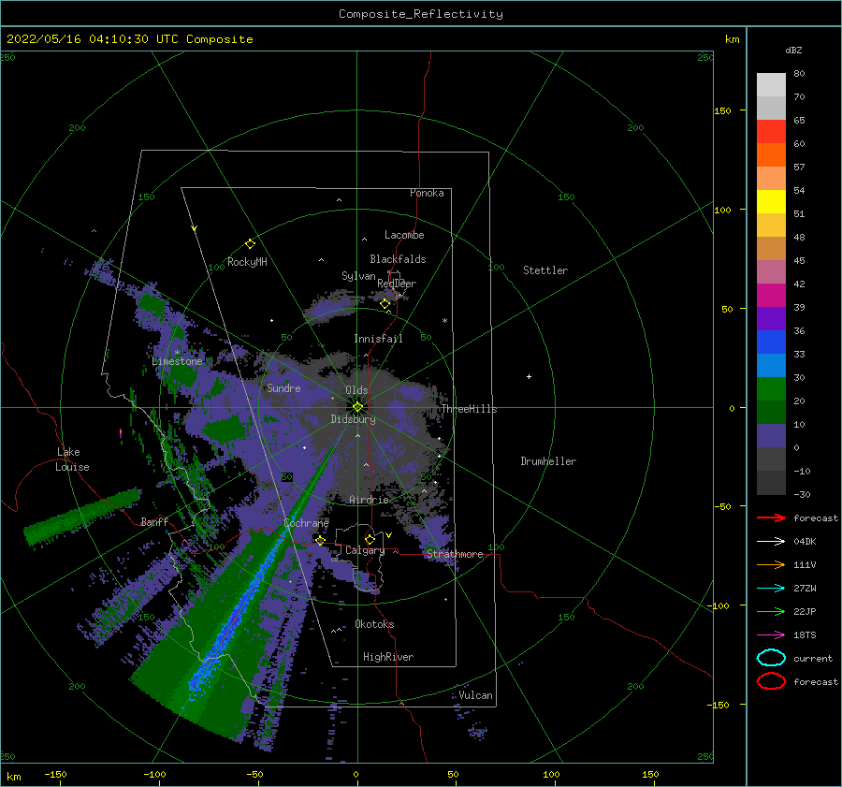The image size is (842, 787).
Task: Click the RockyMH label
Action: click(247, 262)
